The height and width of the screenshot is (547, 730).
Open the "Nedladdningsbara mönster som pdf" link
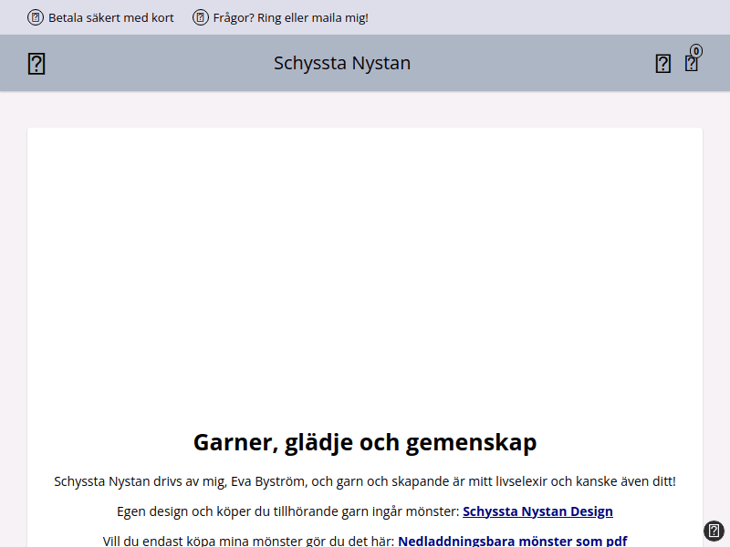pos(512,541)
